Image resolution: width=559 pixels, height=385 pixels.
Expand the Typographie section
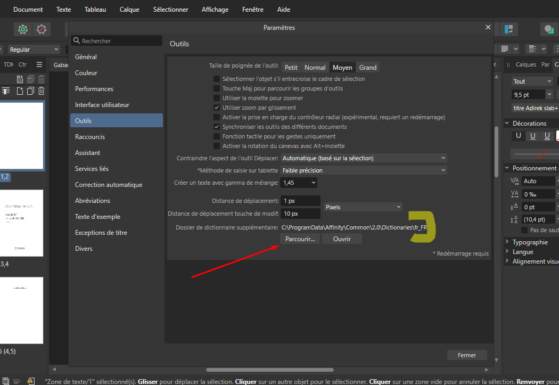pos(507,242)
